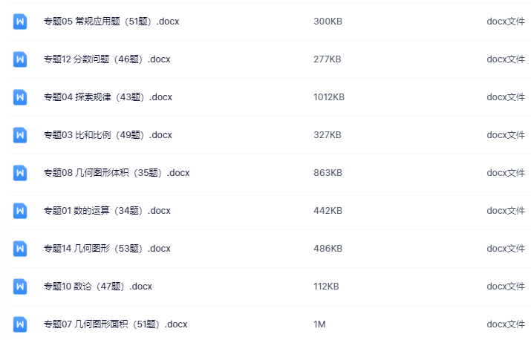Open file 专题14 几何图形（53题）.docx
Image resolution: width=531 pixels, height=340 pixels.
click(x=107, y=249)
